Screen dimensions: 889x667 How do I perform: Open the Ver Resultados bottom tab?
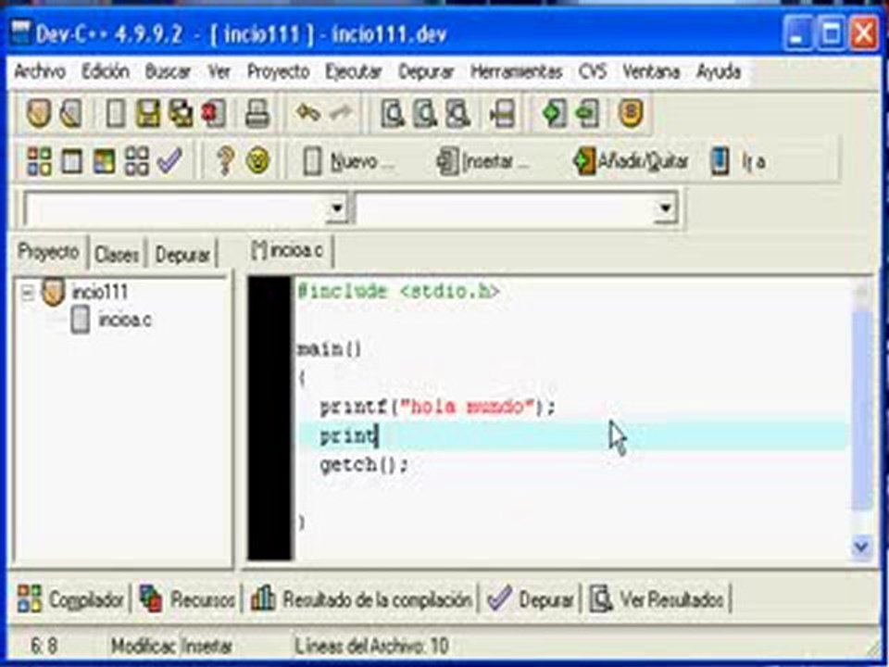tap(657, 599)
